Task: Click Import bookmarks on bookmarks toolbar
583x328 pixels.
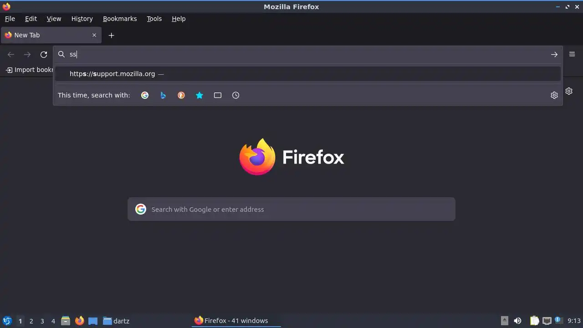Action: coord(30,70)
